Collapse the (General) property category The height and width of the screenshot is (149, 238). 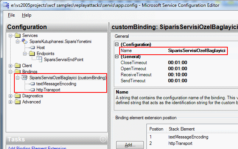117,57
